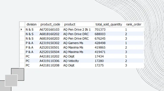Click AQ Maxima Ms in row A2520150504
The width and height of the screenshot is (164, 91).
73,52
